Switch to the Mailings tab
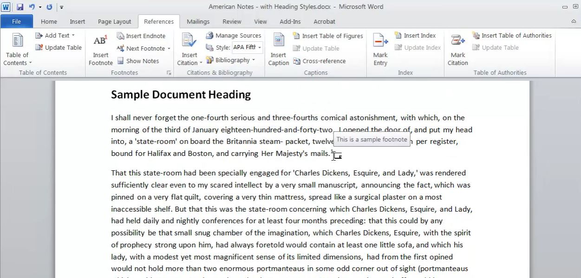The width and height of the screenshot is (581, 278). click(x=198, y=21)
